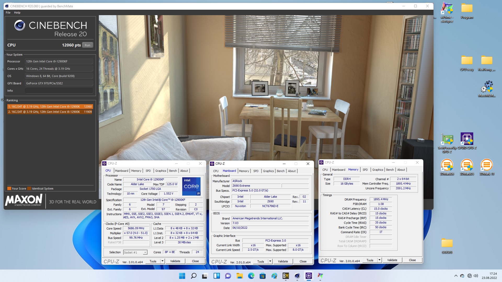
Task: Open Graphics tab in left CPU-Z window
Action: (161, 171)
